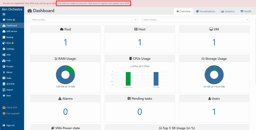The image size is (256, 130).
Task: Open the Backup section in sidebar
Action: pos(10,37)
